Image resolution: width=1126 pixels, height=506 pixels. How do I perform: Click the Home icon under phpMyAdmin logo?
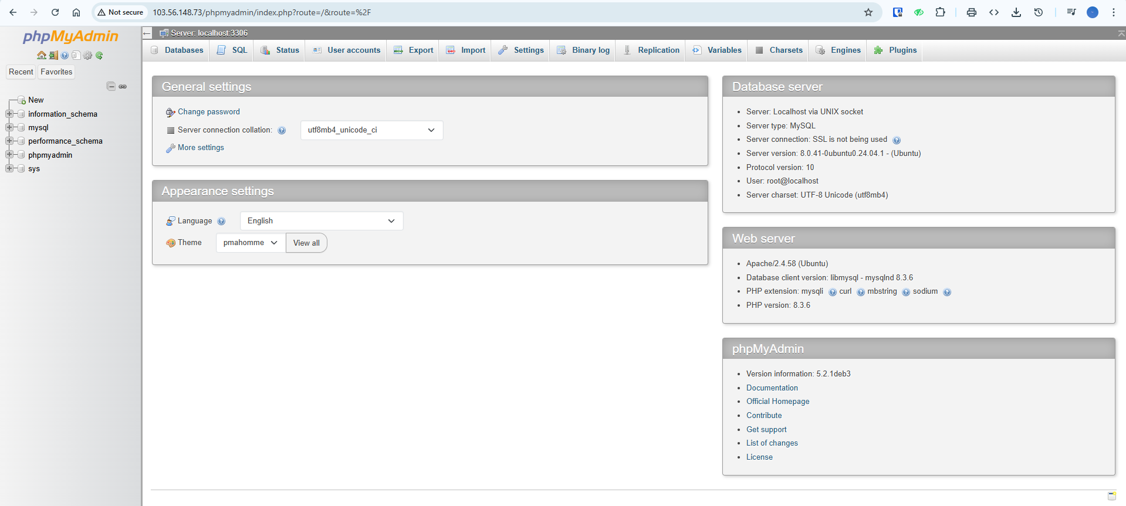point(42,55)
